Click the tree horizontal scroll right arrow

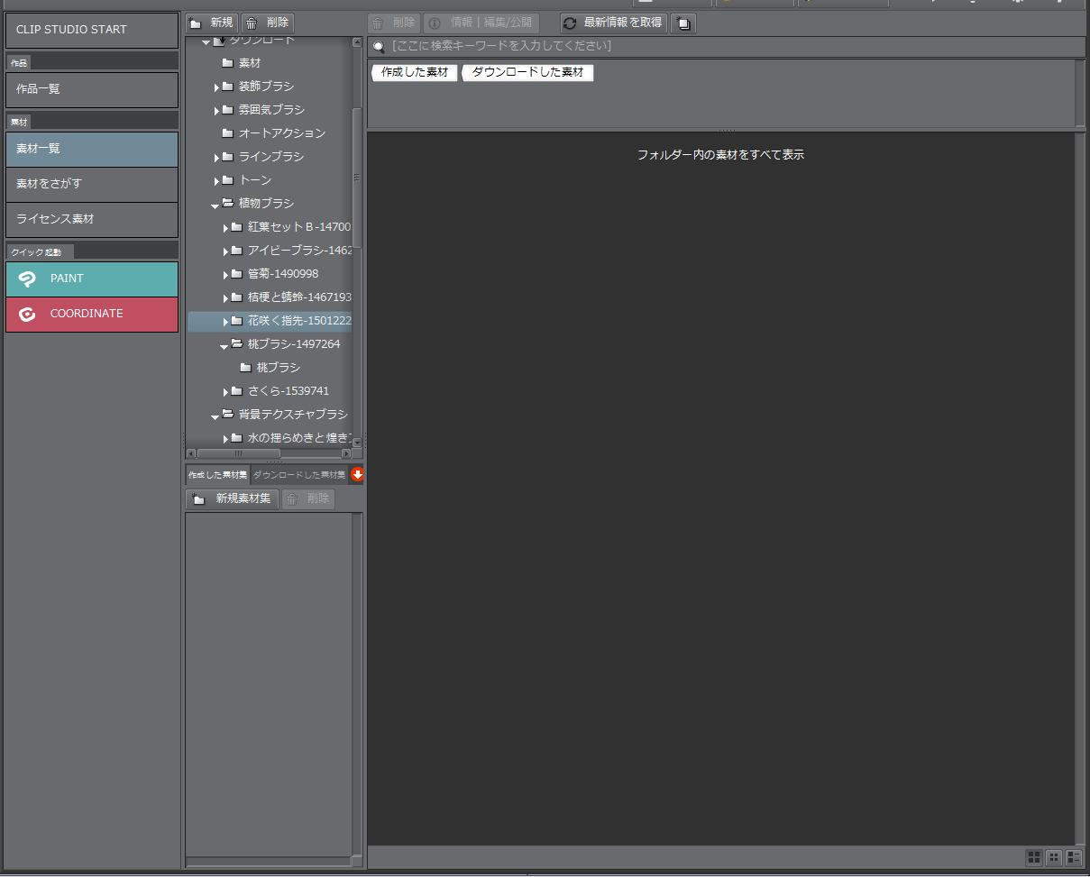pyautogui.click(x=346, y=453)
